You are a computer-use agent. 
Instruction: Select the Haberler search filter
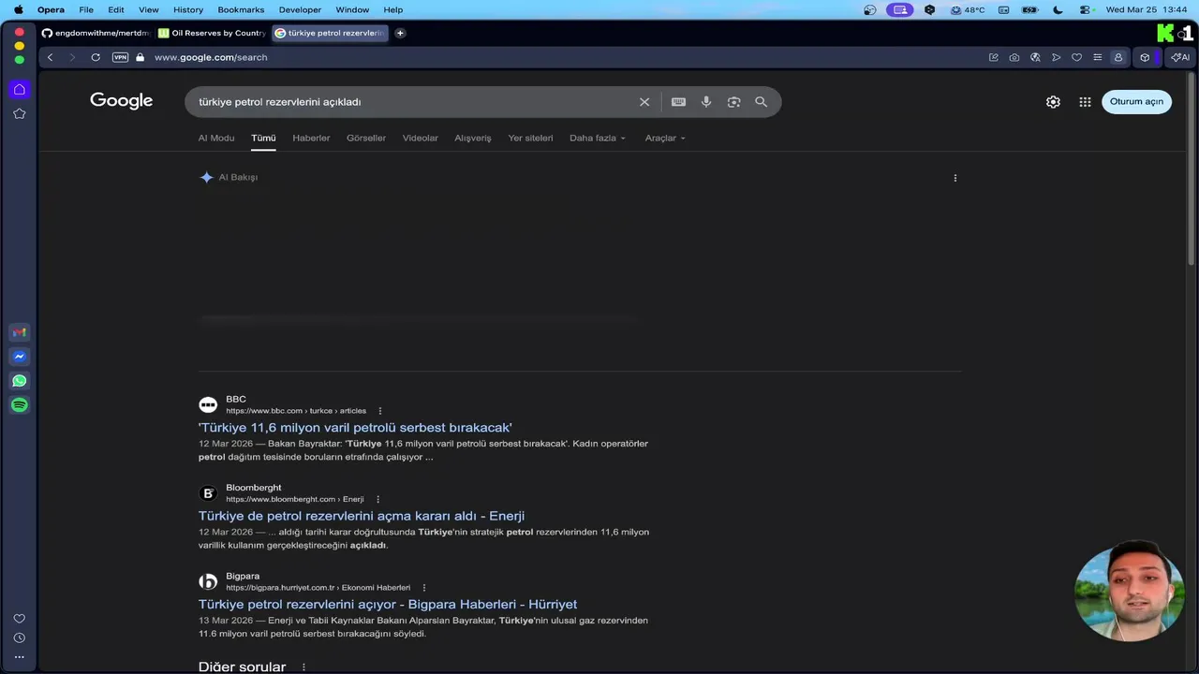pyautogui.click(x=311, y=138)
